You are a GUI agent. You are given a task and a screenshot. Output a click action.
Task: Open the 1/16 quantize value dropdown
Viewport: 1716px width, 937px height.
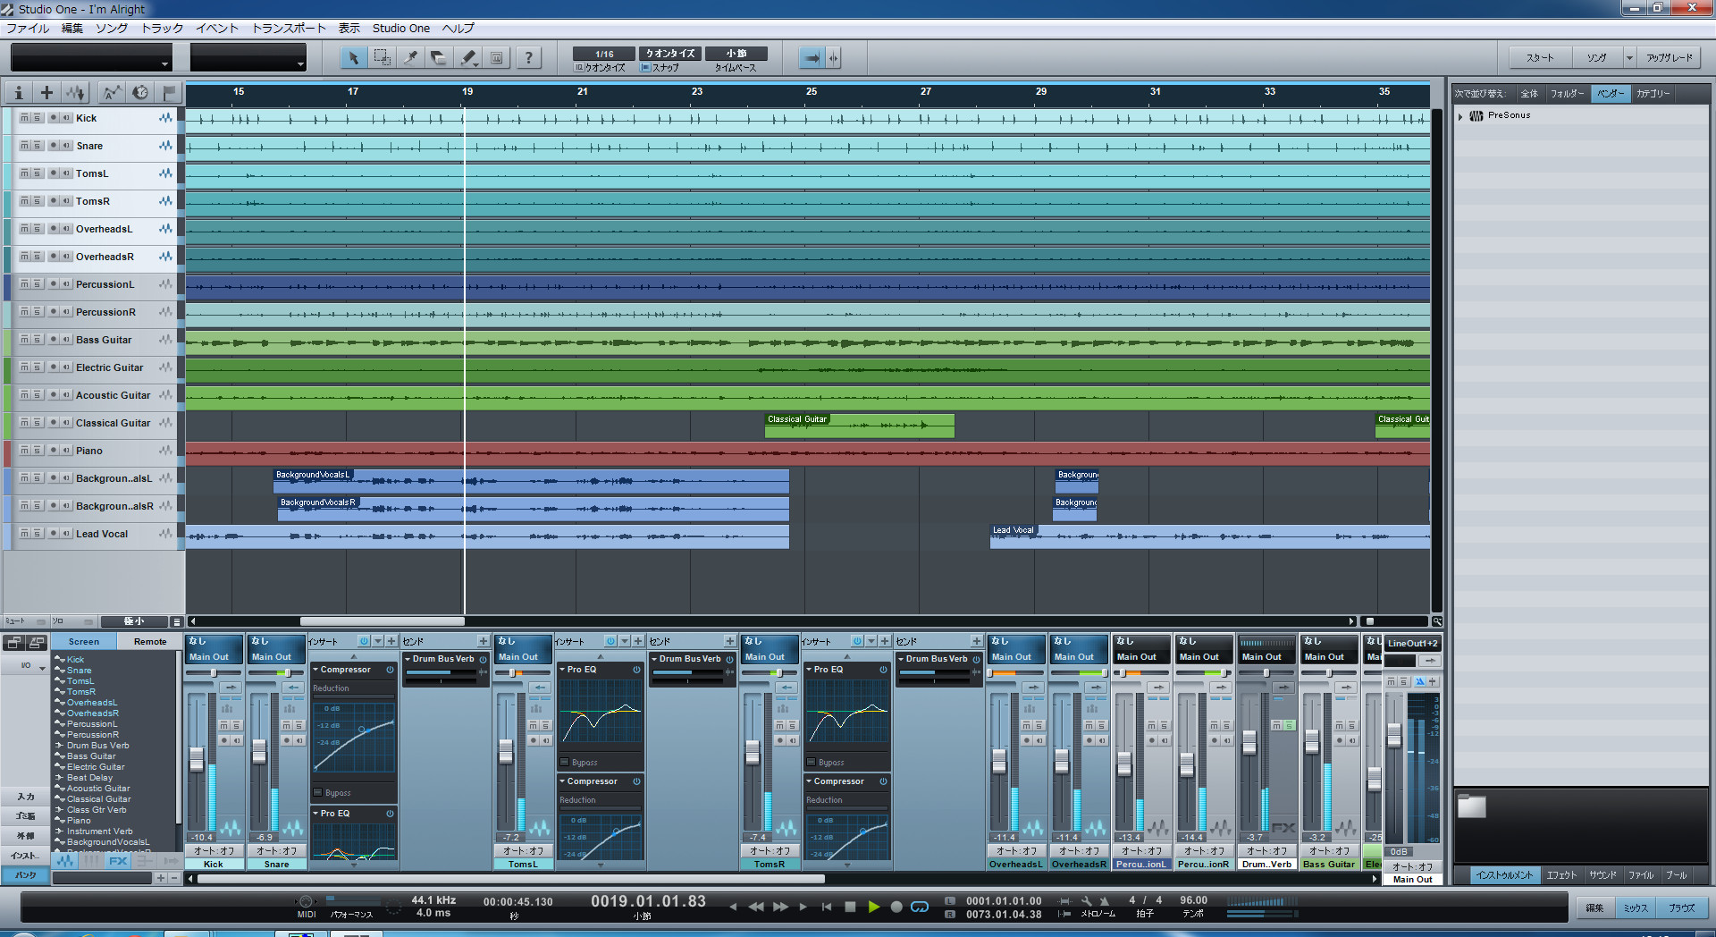pos(604,54)
